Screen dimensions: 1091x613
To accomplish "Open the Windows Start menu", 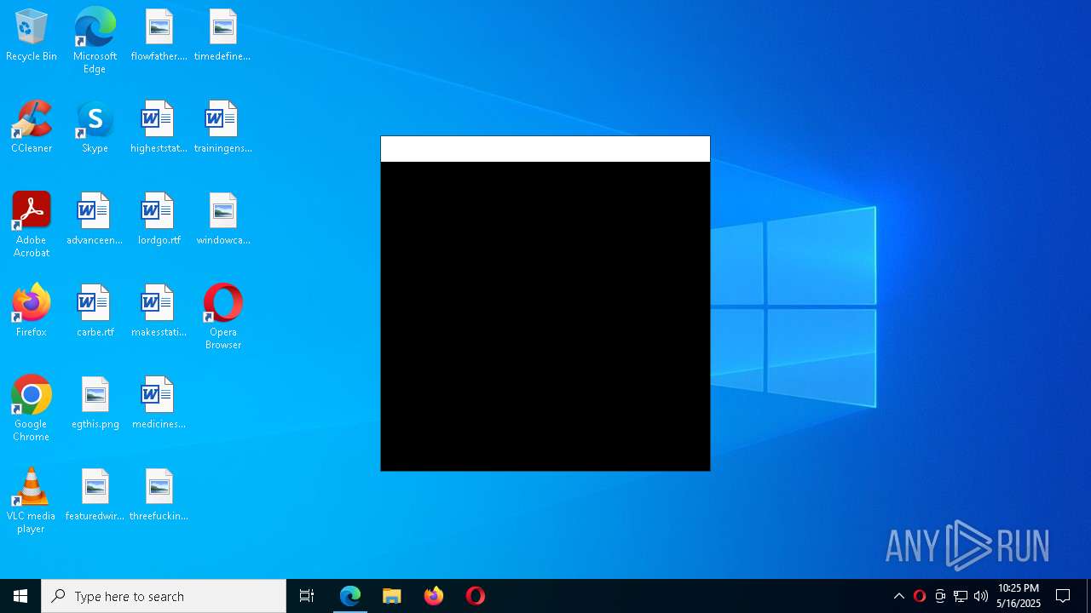I will (x=20, y=596).
